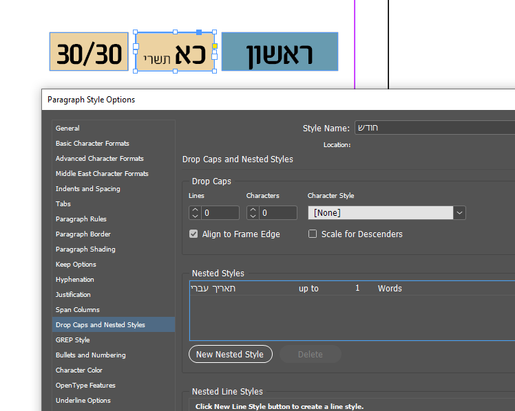Image resolution: width=515 pixels, height=411 pixels.
Task: Click the count value 1 in nested style
Action: (357, 288)
